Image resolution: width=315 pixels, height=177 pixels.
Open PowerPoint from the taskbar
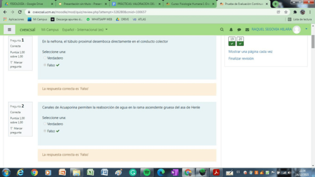(x=62, y=173)
